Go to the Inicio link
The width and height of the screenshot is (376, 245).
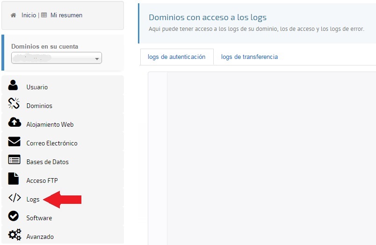click(29, 15)
